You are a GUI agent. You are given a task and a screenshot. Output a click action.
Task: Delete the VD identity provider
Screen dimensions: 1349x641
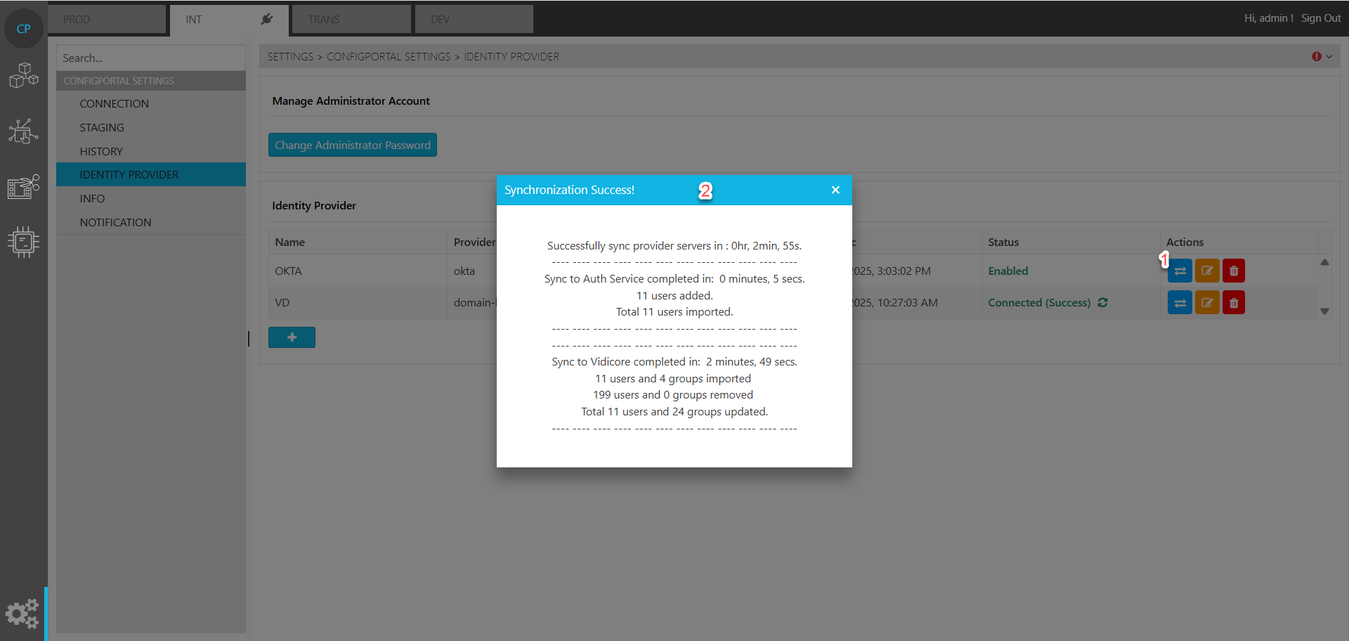(1234, 303)
